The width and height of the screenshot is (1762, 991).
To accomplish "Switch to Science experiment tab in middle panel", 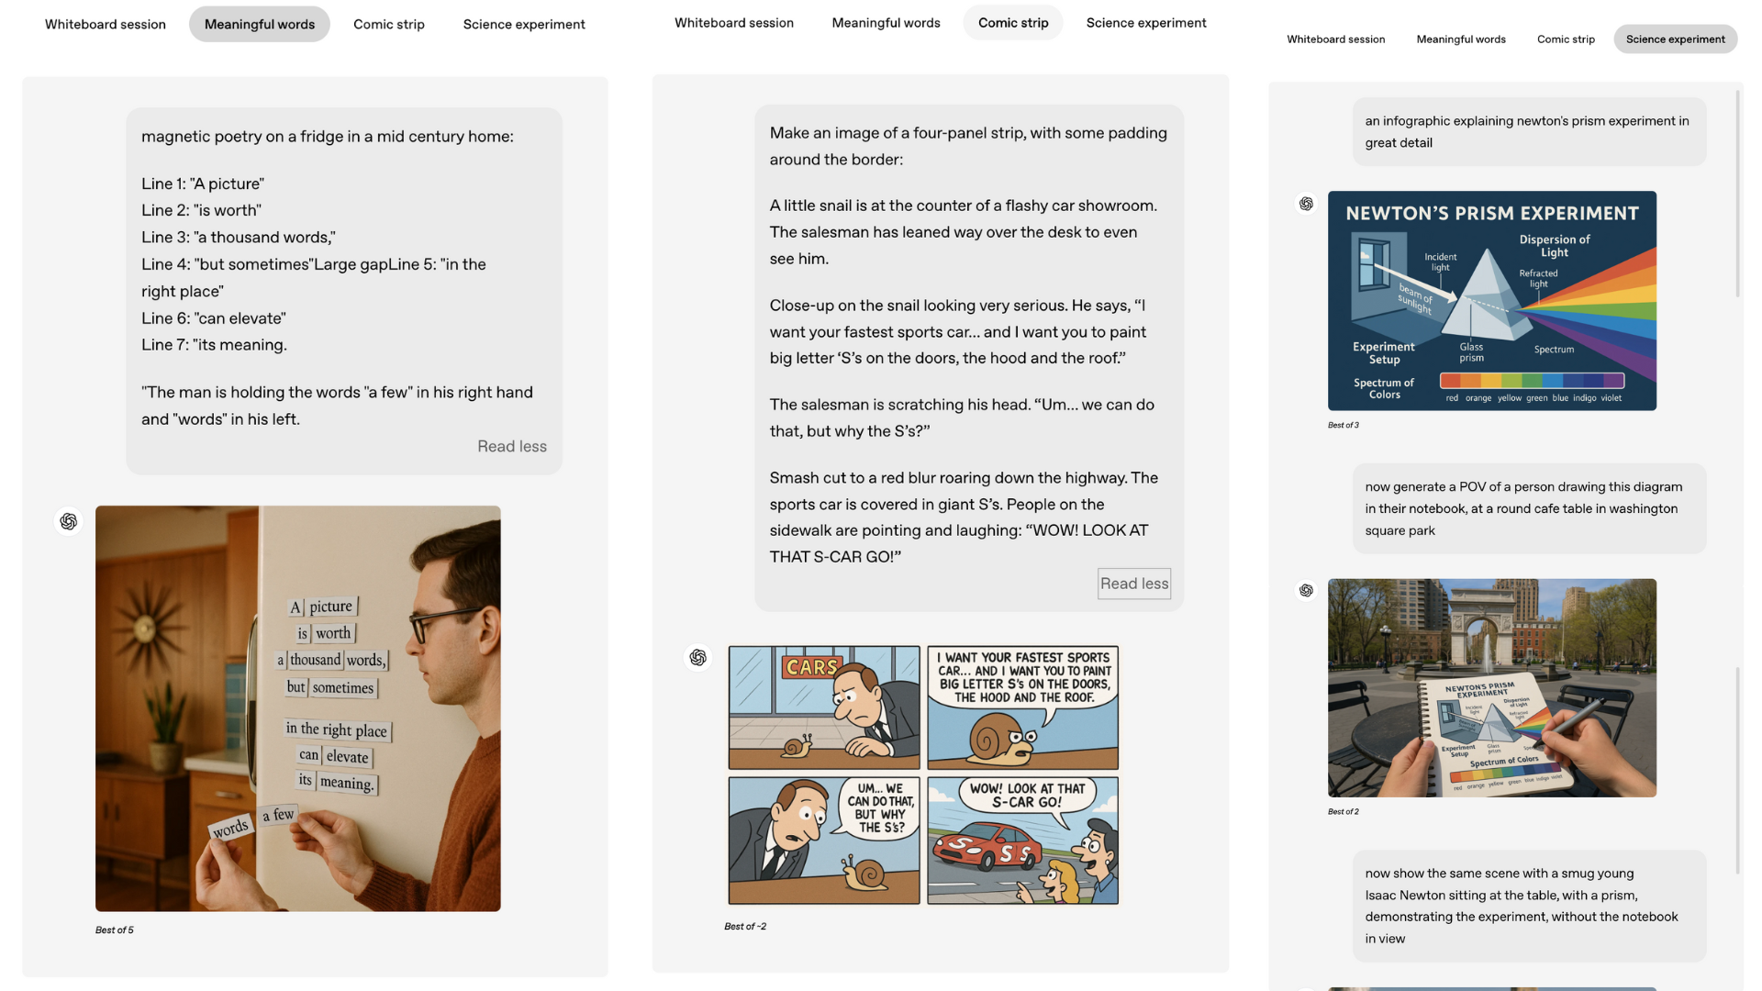I will 1146,22.
